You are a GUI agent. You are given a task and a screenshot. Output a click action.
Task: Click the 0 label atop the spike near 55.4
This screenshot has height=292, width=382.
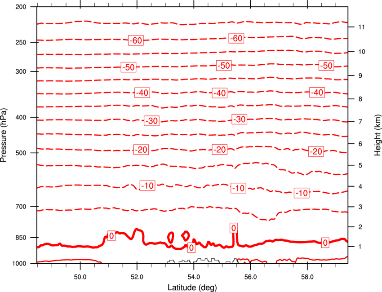234,228
